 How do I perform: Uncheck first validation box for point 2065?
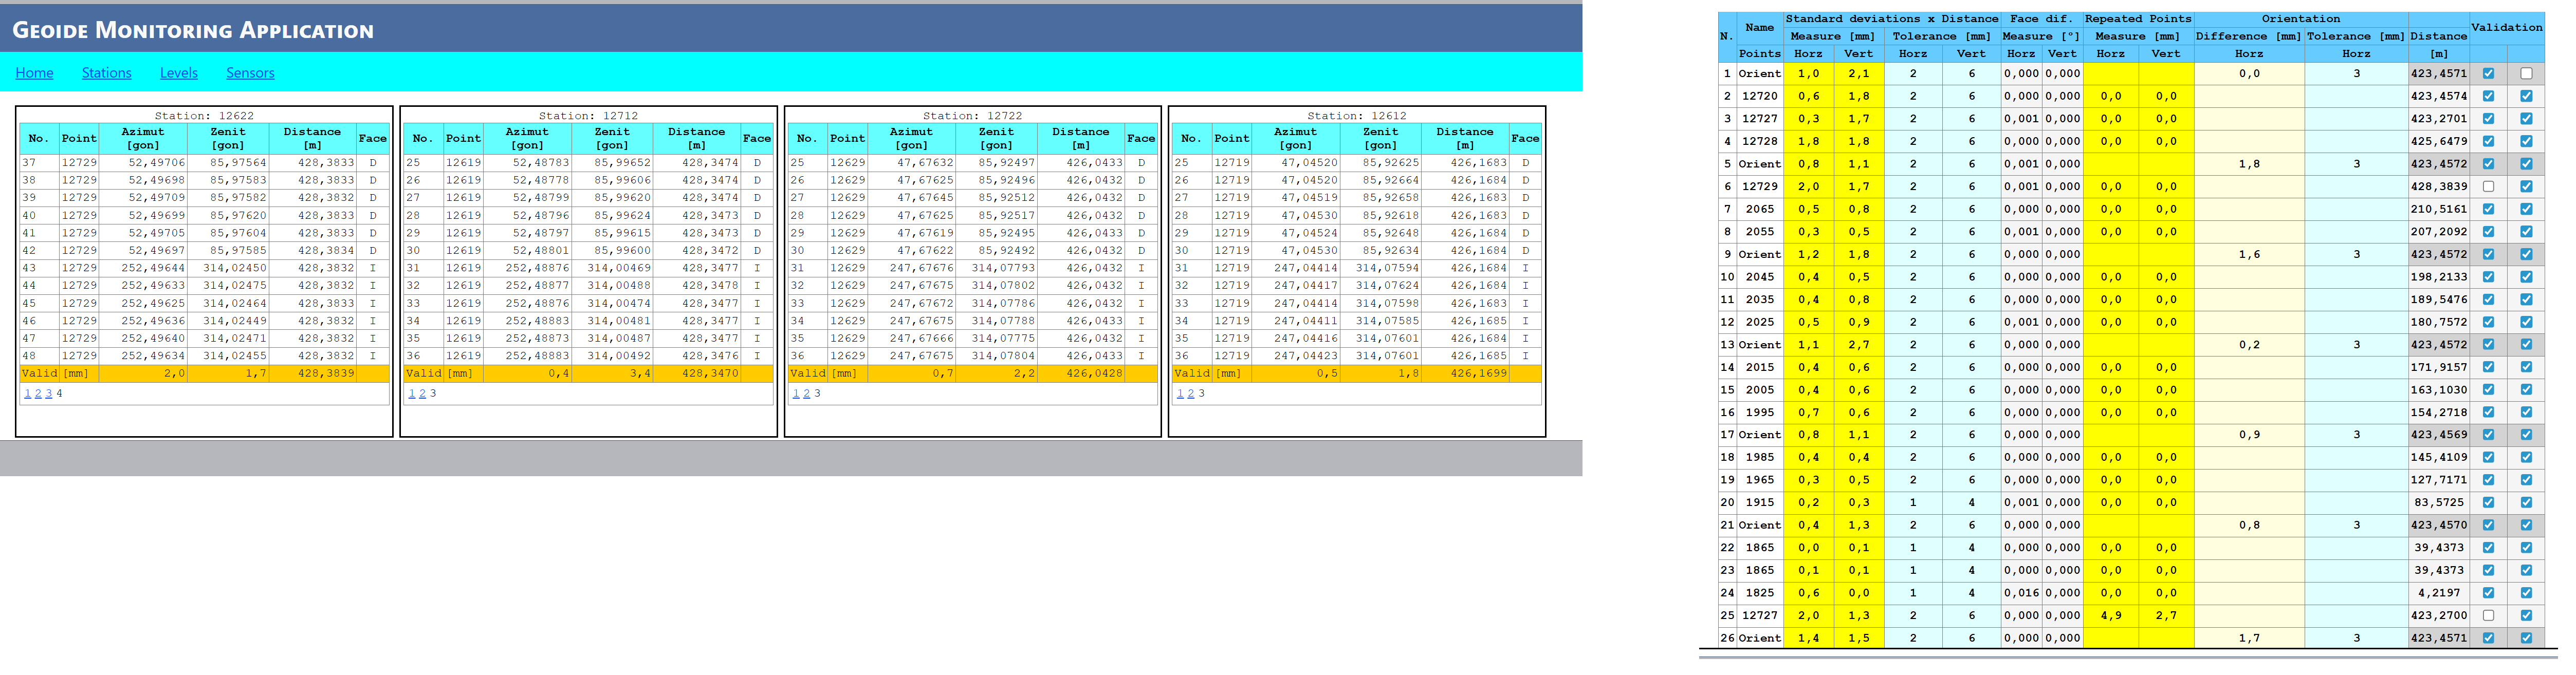[x=2488, y=209]
